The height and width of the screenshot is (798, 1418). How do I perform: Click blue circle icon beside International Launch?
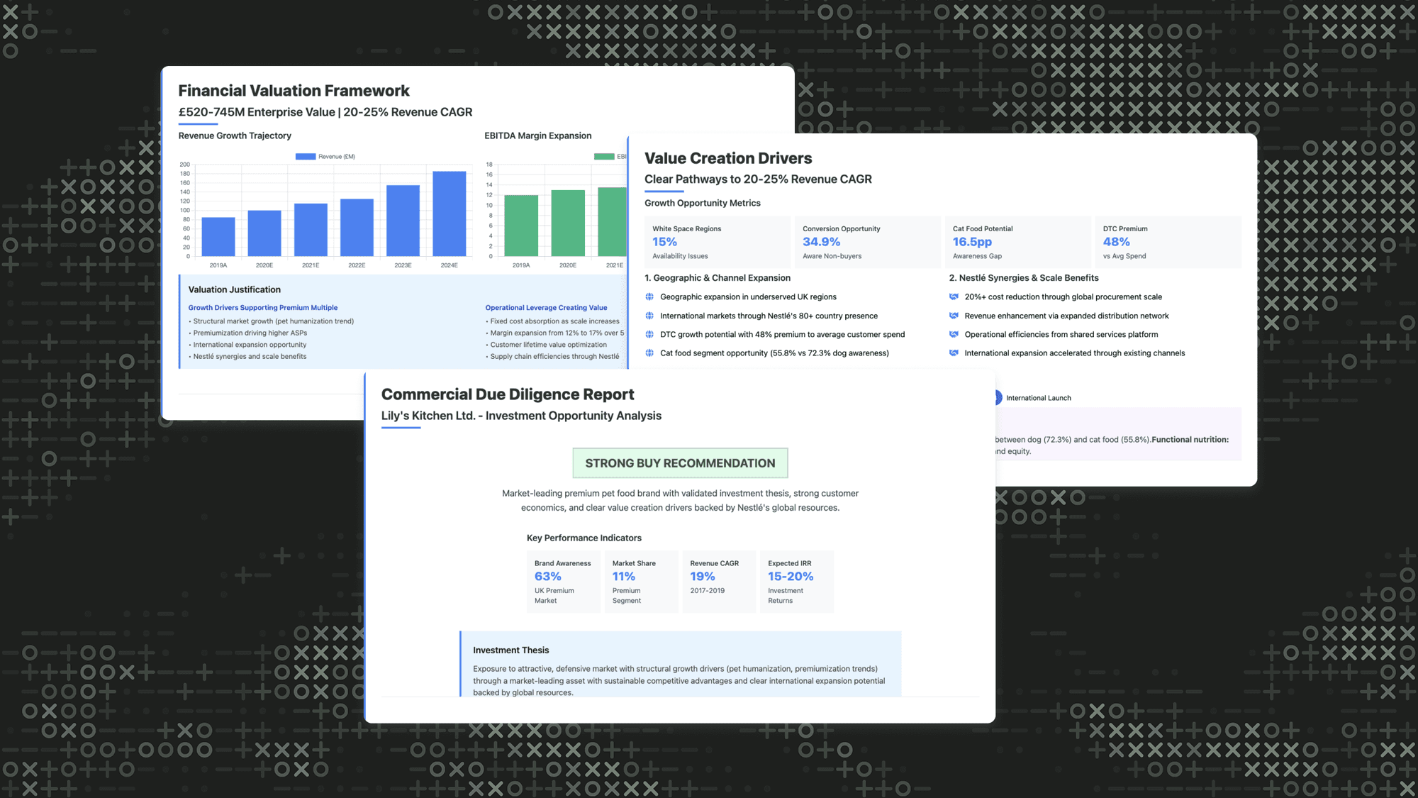click(998, 398)
